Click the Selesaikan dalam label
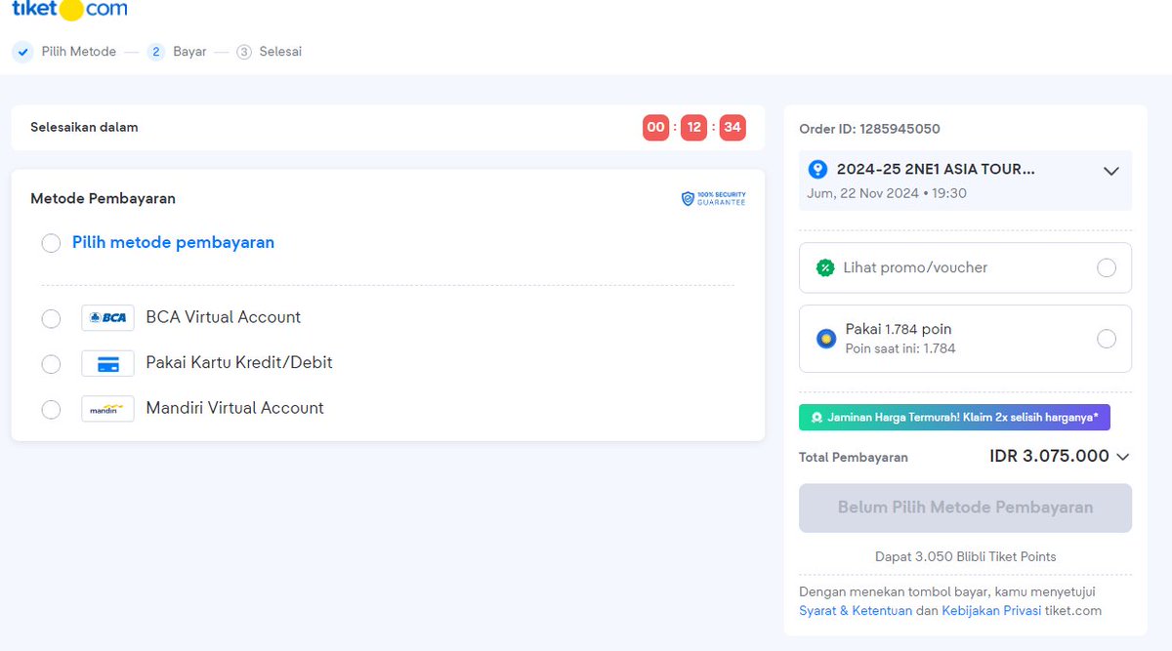Screen dimensions: 1172x651 tap(84, 127)
